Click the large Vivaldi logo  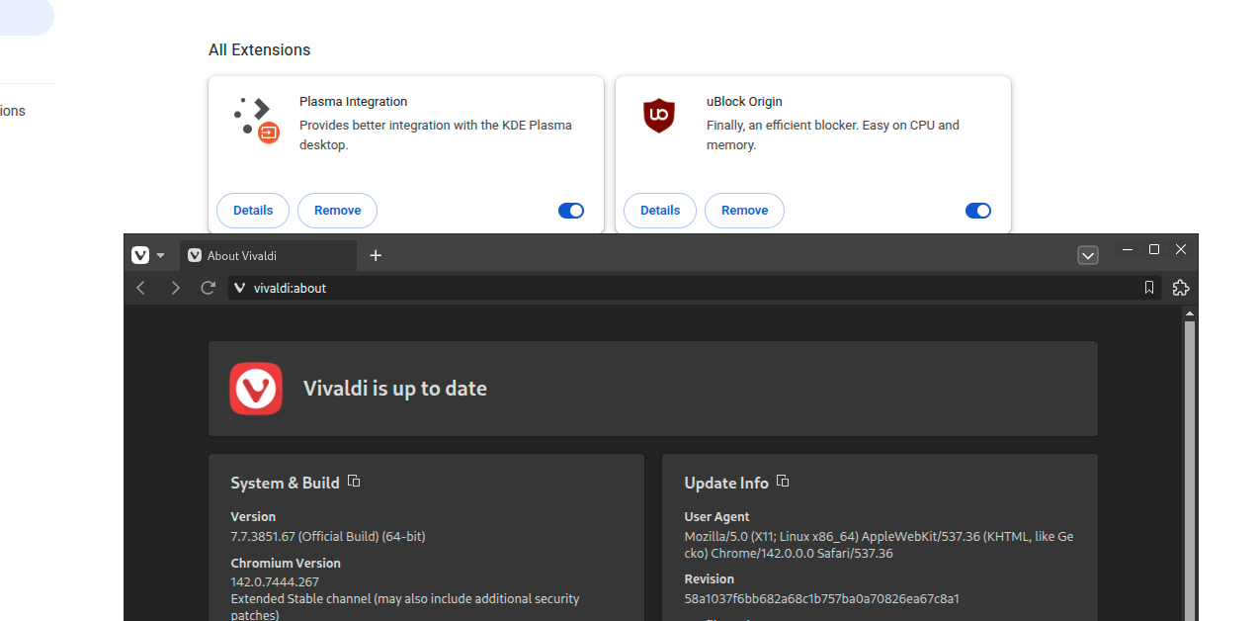tap(256, 389)
